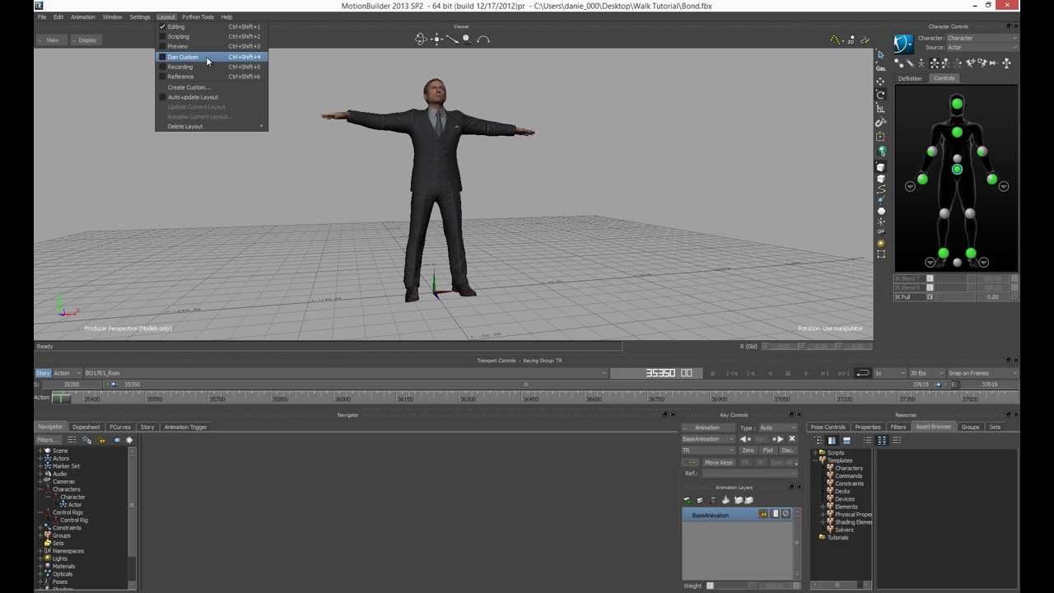1054x593 pixels.
Task: Click the yellow lock icon in Navigator toolbar
Action: click(x=102, y=440)
